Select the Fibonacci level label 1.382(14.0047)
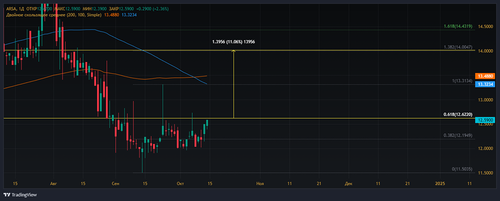 (x=458, y=47)
